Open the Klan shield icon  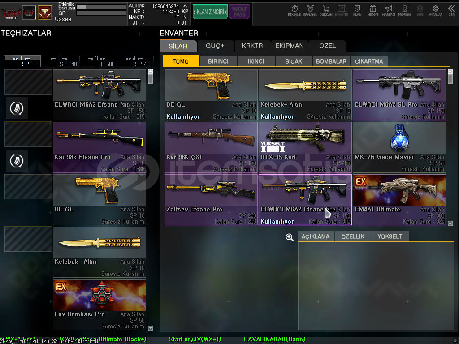click(357, 10)
